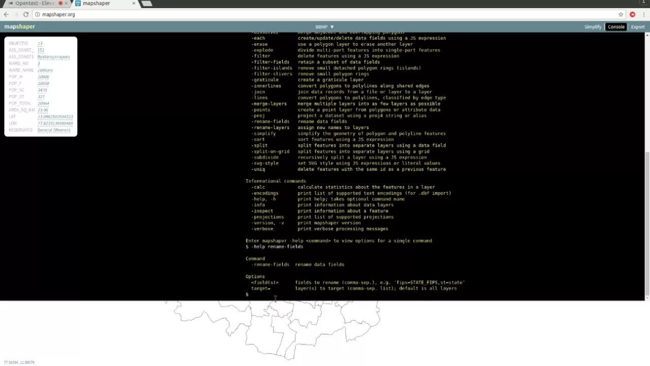Image resolution: width=650 pixels, height=366 pixels.
Task: Toggle the Console button
Action: 616,27
